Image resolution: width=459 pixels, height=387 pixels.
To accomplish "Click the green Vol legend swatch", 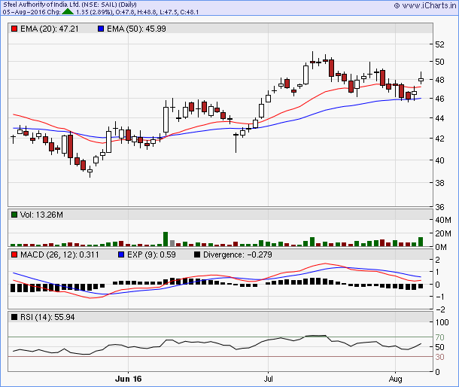I will pyautogui.click(x=14, y=215).
